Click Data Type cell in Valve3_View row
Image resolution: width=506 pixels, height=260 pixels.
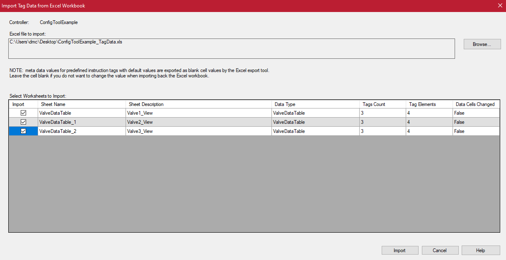[316, 131]
